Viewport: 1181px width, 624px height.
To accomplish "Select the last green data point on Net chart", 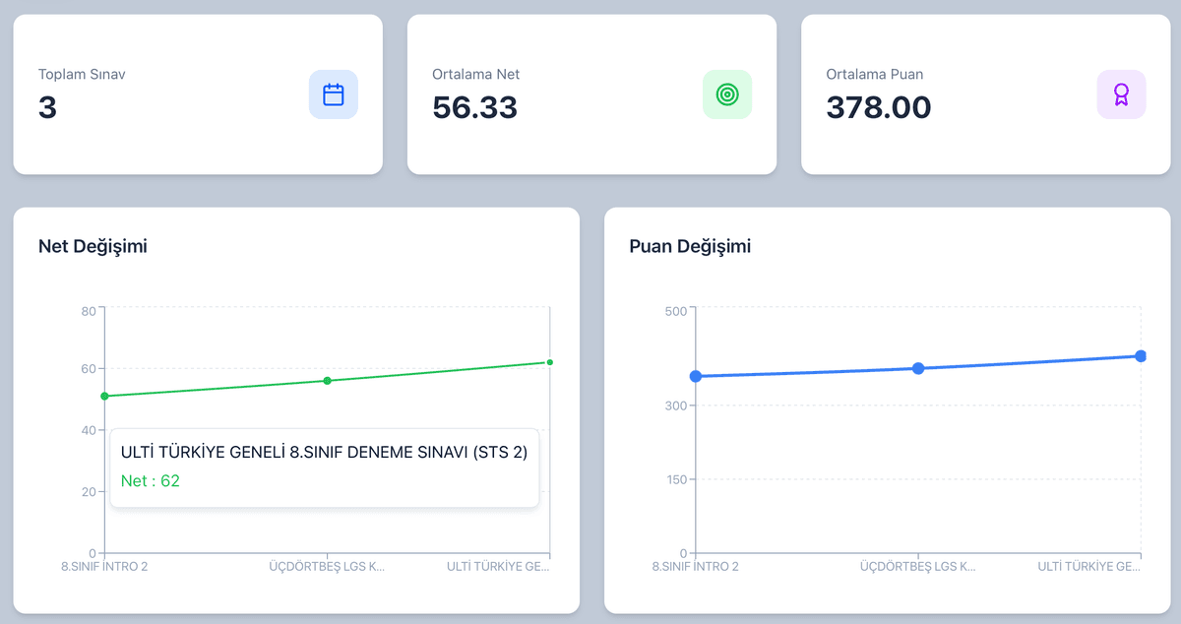I will (549, 362).
